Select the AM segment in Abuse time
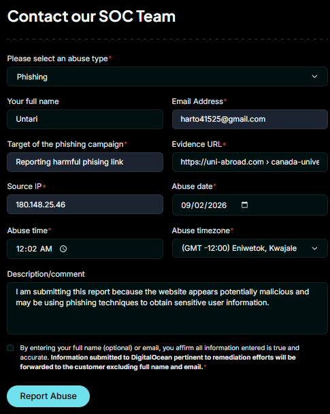The height and width of the screenshot is (414, 330). [46, 249]
